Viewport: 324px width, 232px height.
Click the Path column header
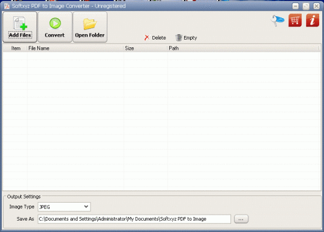[x=243, y=49]
